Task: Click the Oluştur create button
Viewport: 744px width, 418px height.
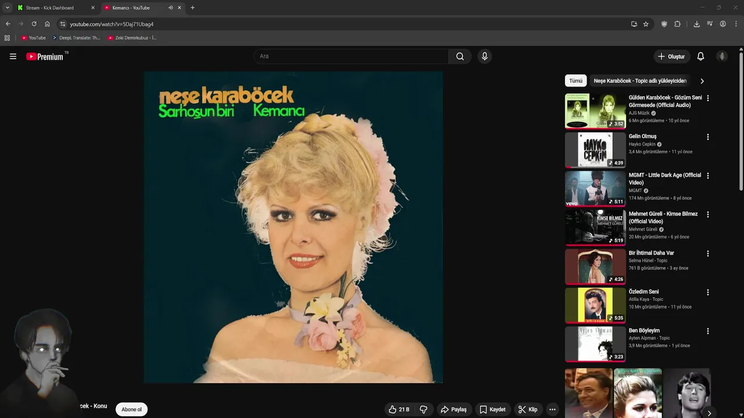Action: (671, 56)
